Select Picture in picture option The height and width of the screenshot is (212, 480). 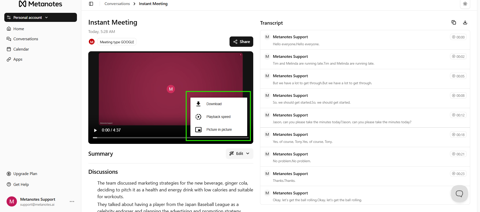219,130
